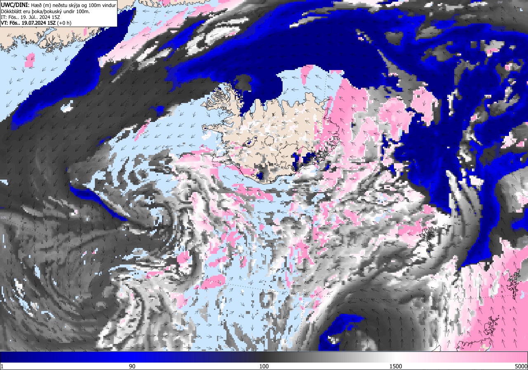Click the '1' label on the legend
The image size is (528, 370).
point(2,366)
